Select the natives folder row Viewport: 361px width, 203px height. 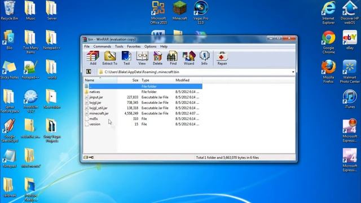(143, 91)
